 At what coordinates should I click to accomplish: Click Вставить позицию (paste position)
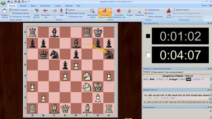pos(19,10)
